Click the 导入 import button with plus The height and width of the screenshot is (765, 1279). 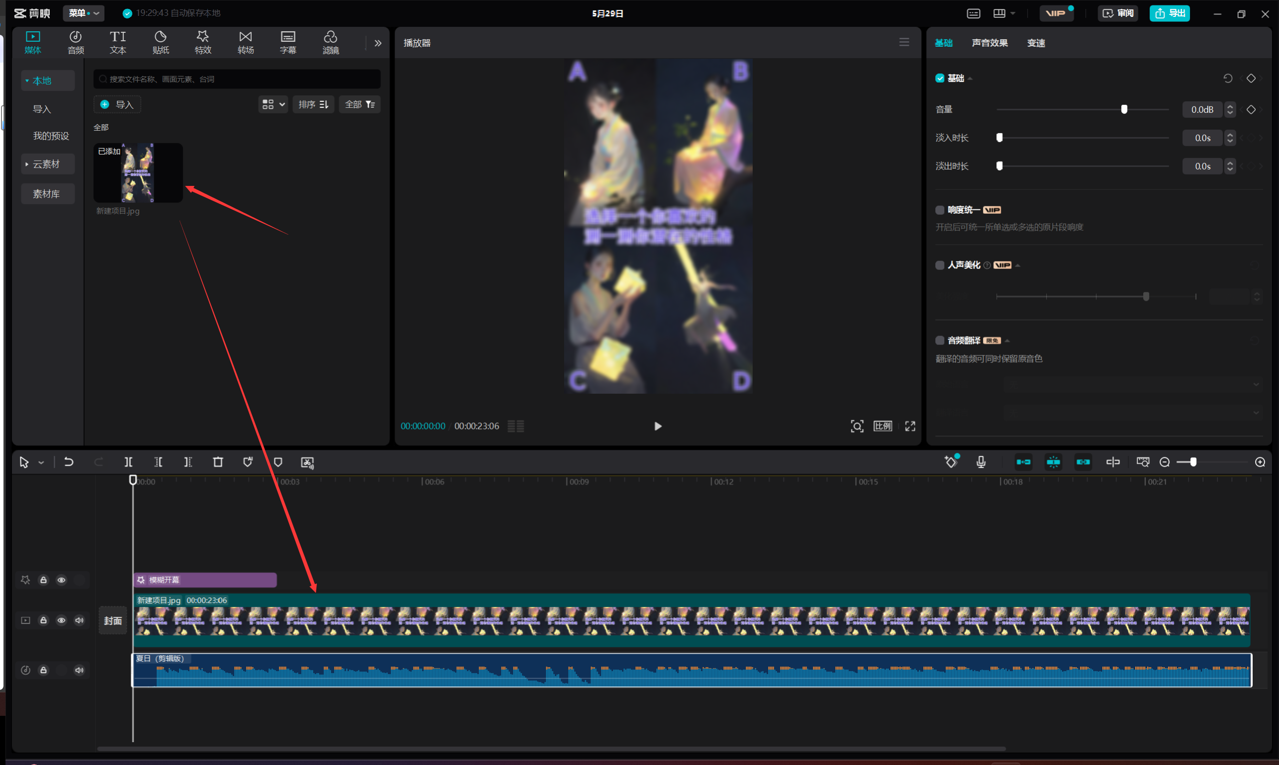(117, 105)
